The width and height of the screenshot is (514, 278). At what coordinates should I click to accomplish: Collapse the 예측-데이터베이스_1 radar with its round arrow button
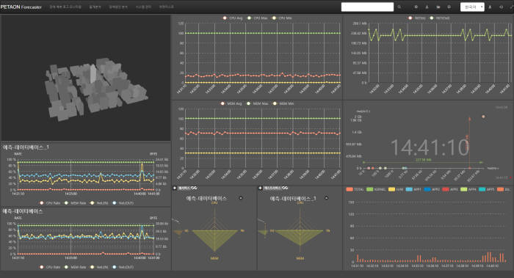[x=327, y=198]
